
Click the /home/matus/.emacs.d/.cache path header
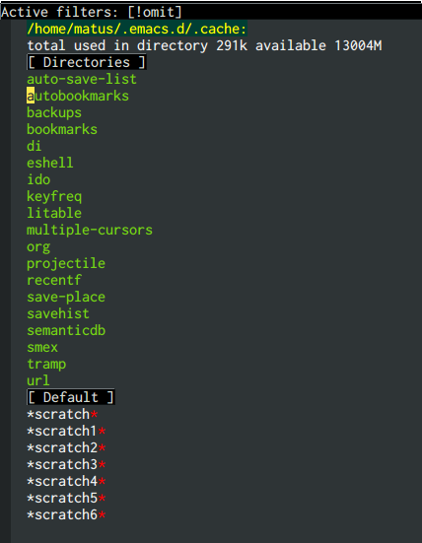137,29
